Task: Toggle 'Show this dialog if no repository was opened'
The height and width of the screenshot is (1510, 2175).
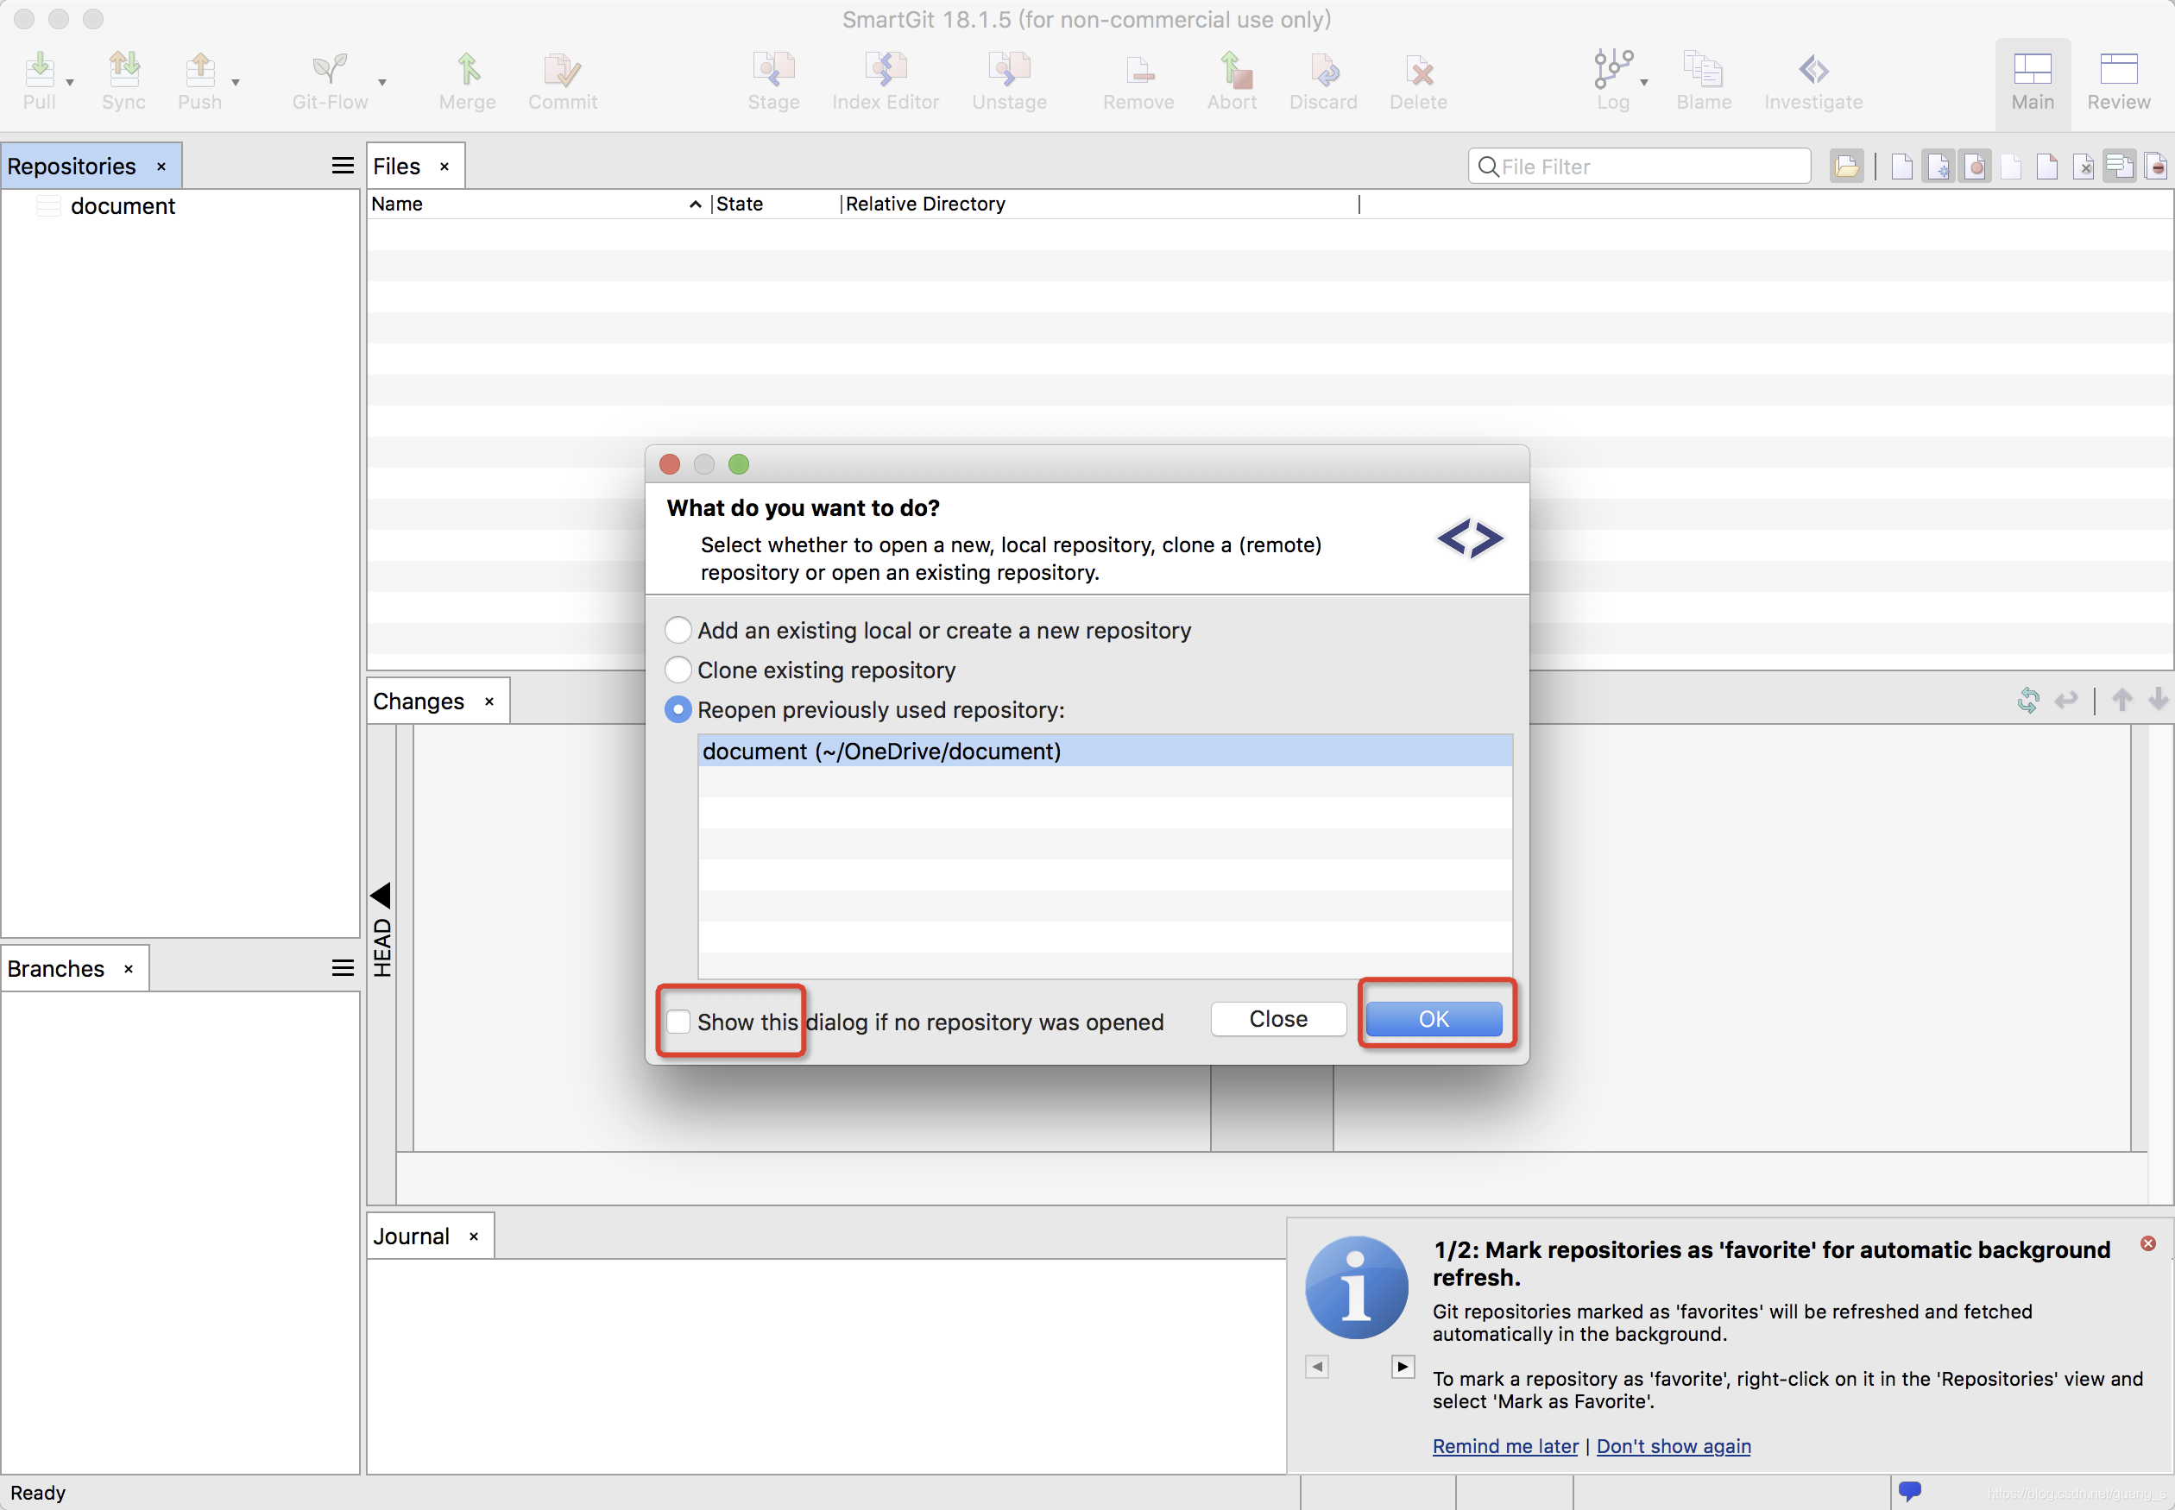Action: (x=679, y=1019)
